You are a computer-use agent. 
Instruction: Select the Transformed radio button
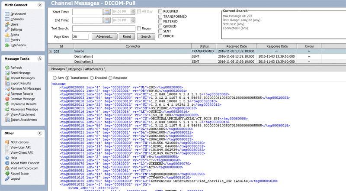tap(67, 78)
